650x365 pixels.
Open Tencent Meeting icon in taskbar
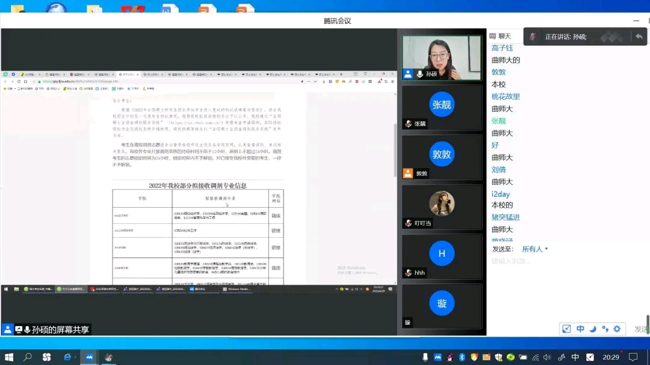89,357
